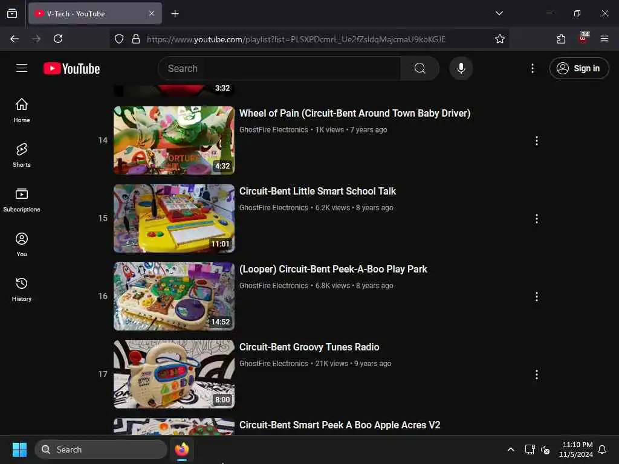Open options for Little Smart School Talk video
This screenshot has height=464, width=619.
click(x=537, y=219)
